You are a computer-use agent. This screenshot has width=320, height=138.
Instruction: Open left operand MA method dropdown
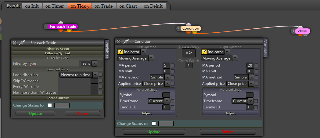[160, 77]
